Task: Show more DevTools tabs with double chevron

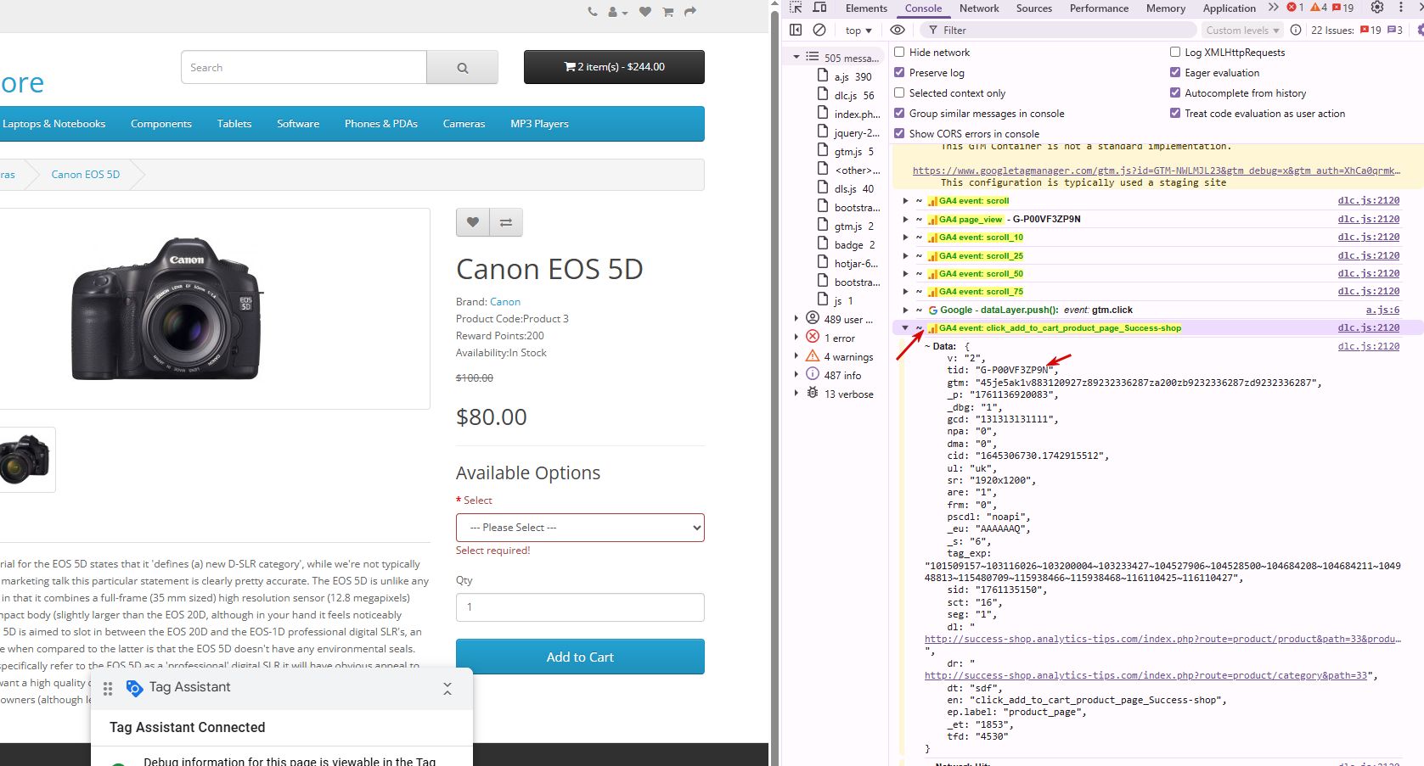Action: [1273, 8]
